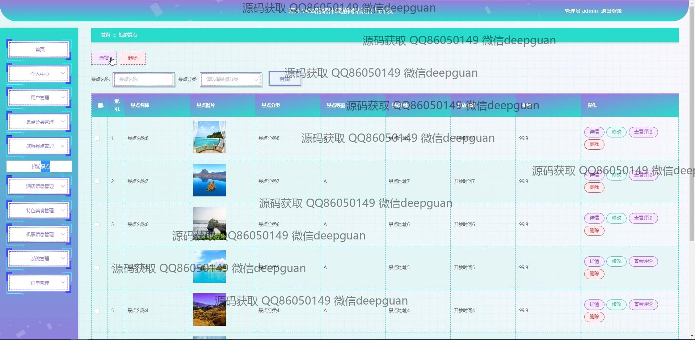The width and height of the screenshot is (695, 340).
Task: Click the red 删除 batch delete button
Action: [x=132, y=58]
